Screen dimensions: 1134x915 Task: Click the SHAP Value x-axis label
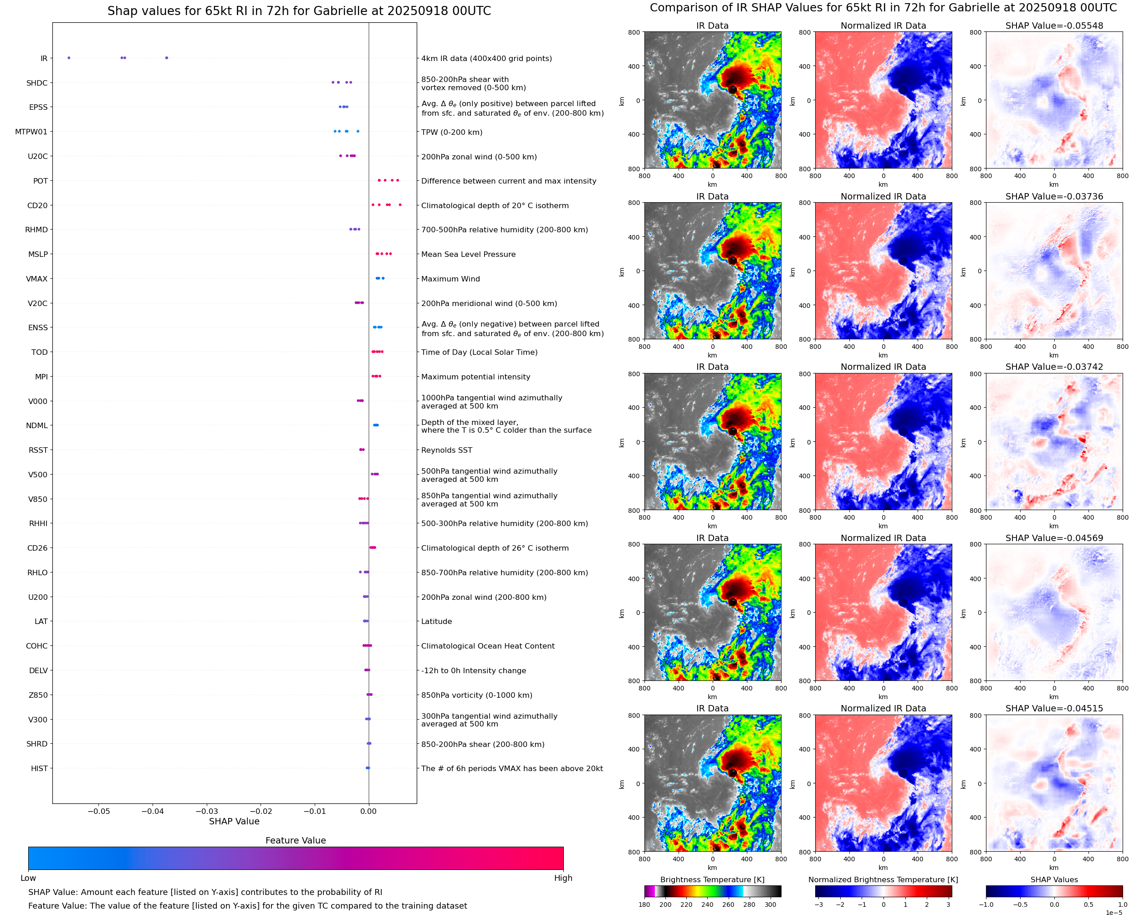(x=234, y=821)
